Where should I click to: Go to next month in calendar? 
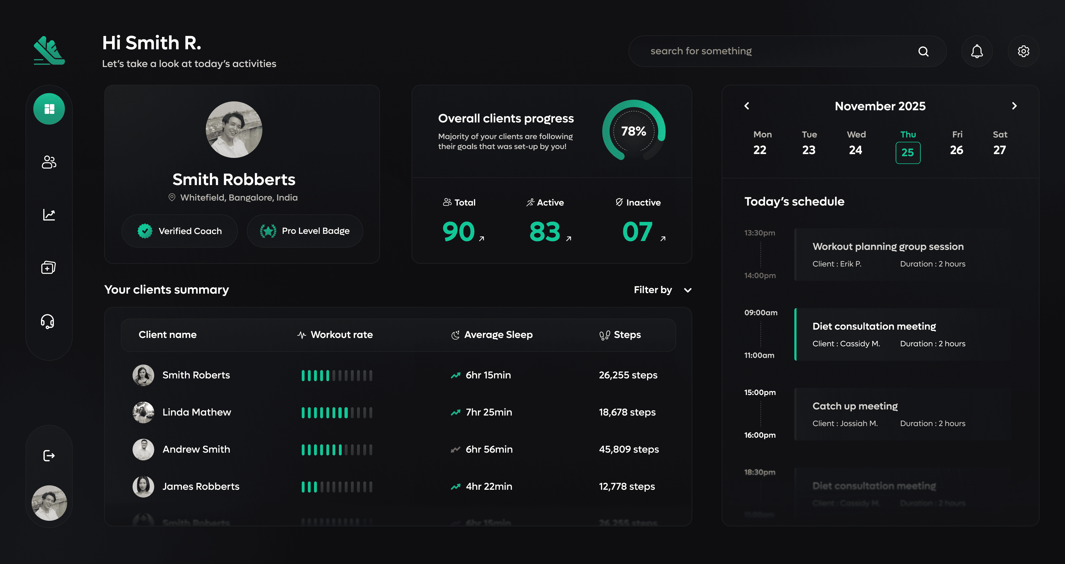pos(1014,106)
